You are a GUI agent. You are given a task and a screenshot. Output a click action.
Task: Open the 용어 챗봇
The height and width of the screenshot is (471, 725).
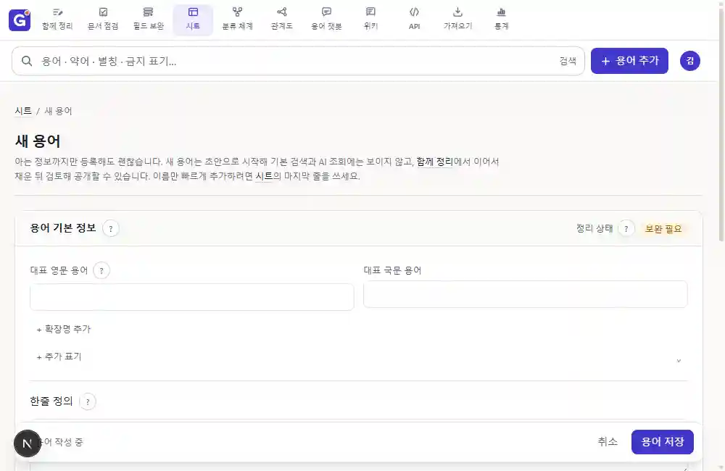coord(326,20)
